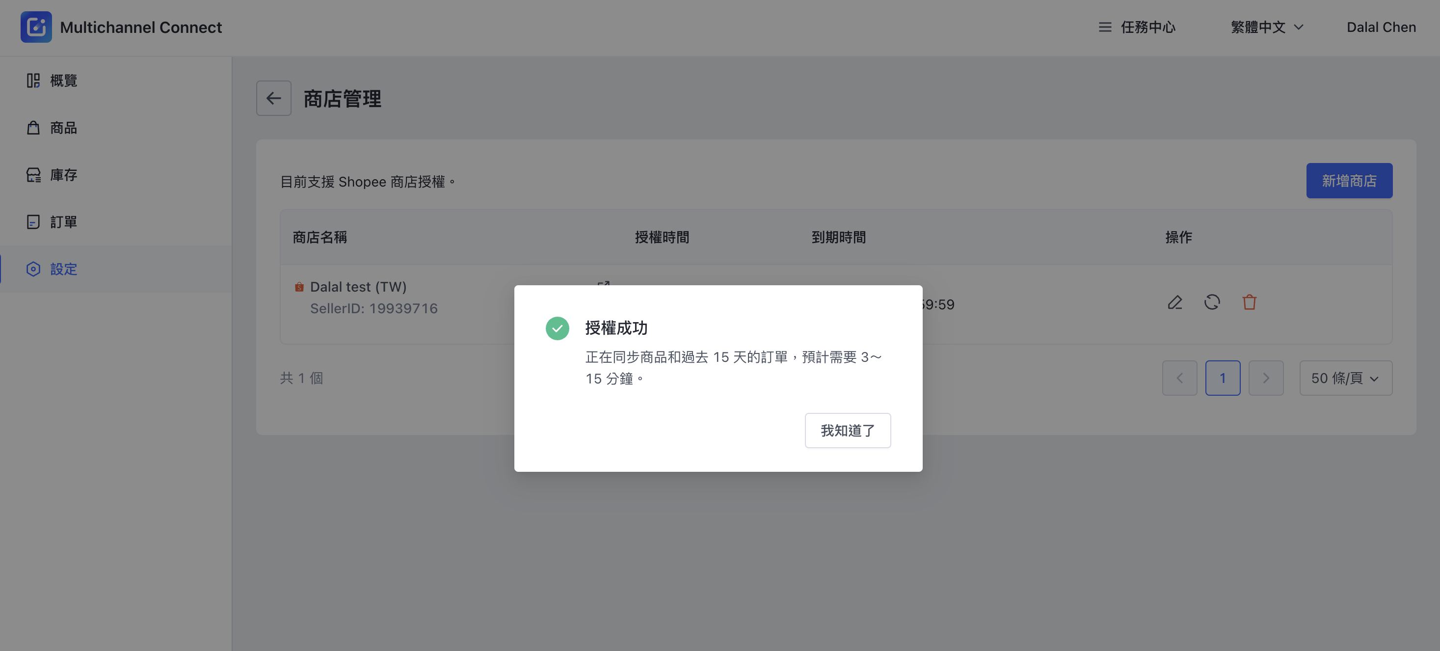Open 訂單 orders in the sidebar

tap(116, 222)
